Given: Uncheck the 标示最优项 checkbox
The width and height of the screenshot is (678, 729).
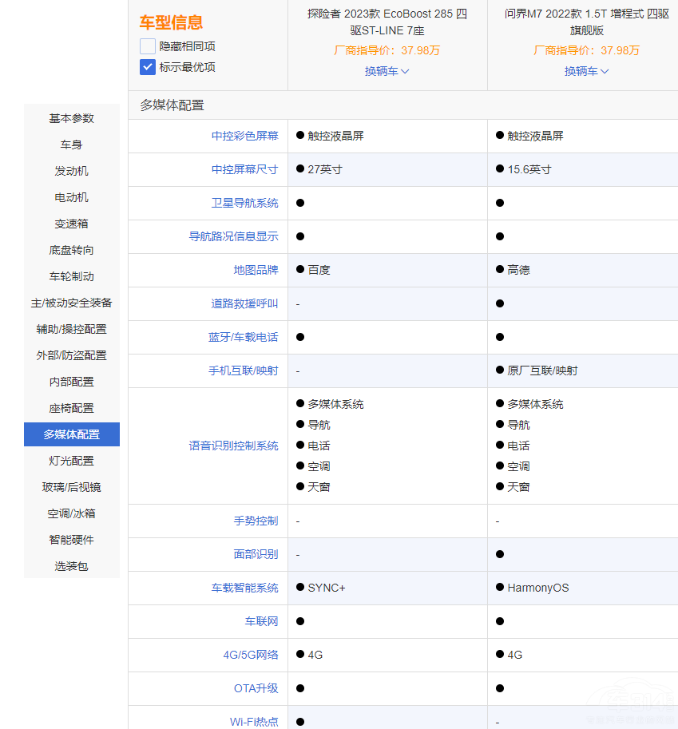Looking at the screenshot, I should tap(148, 67).
